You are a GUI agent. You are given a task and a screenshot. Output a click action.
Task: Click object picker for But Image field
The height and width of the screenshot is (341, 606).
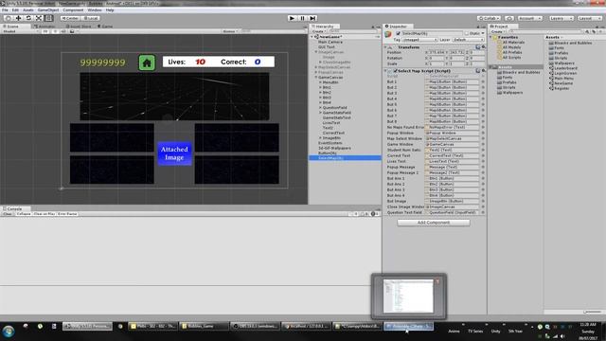coord(483,201)
